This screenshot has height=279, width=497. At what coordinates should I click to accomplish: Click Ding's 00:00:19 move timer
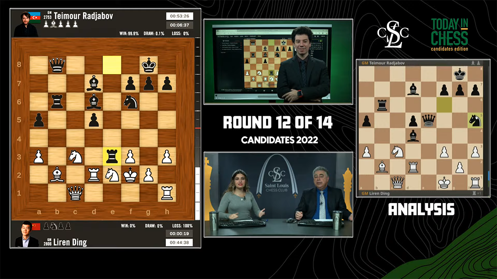point(179,234)
